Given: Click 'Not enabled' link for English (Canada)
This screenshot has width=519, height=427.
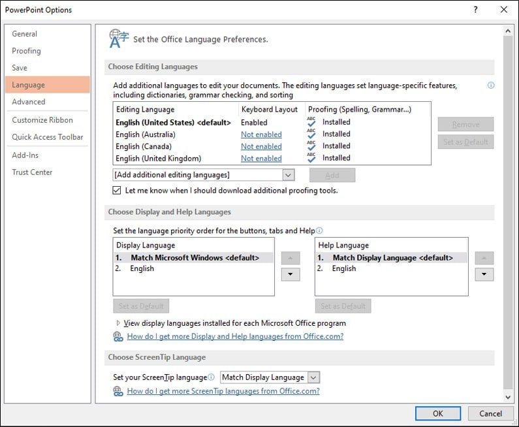Looking at the screenshot, I should tap(261, 146).
